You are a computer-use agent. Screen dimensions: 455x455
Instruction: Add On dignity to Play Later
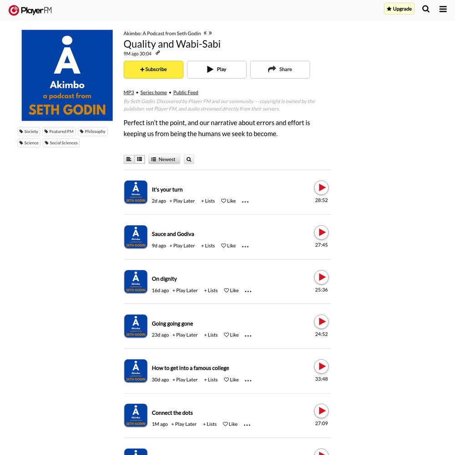[x=185, y=290]
